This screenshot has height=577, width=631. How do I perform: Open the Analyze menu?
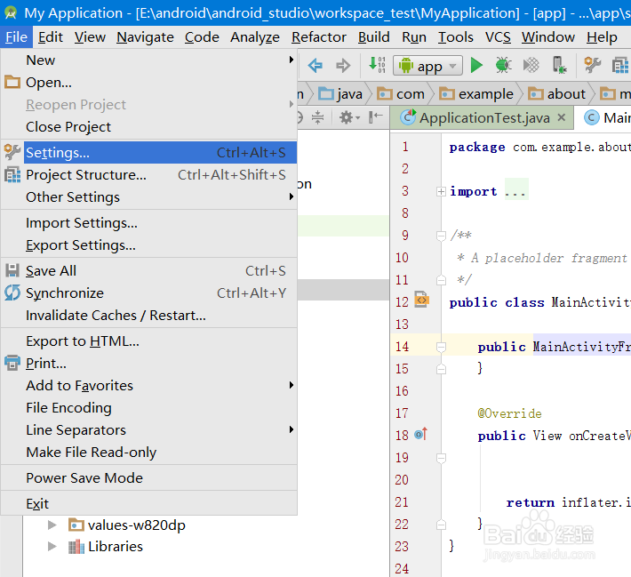pyautogui.click(x=255, y=37)
